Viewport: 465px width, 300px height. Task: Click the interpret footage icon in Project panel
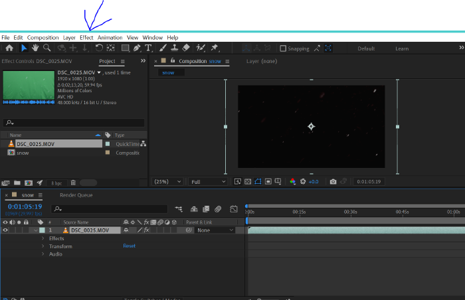[5, 183]
